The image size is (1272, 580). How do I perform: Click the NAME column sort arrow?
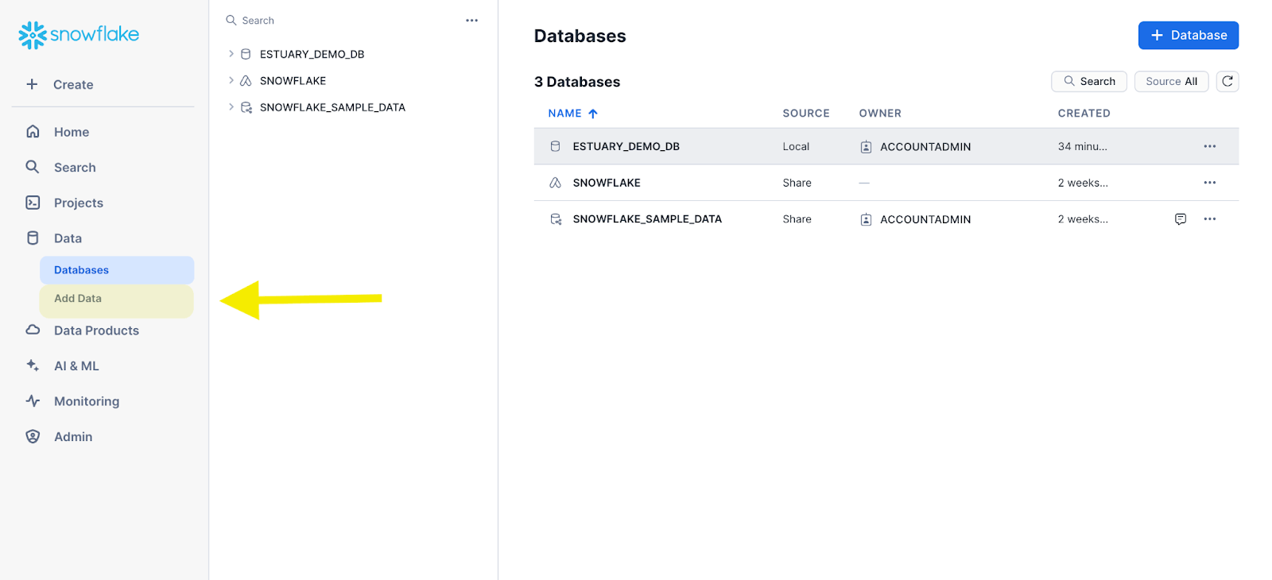[593, 114]
